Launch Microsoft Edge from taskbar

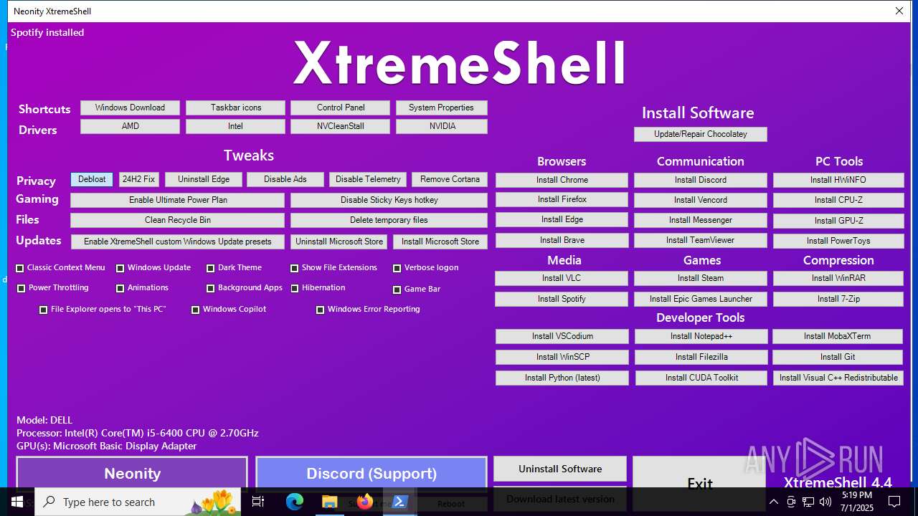point(295,502)
